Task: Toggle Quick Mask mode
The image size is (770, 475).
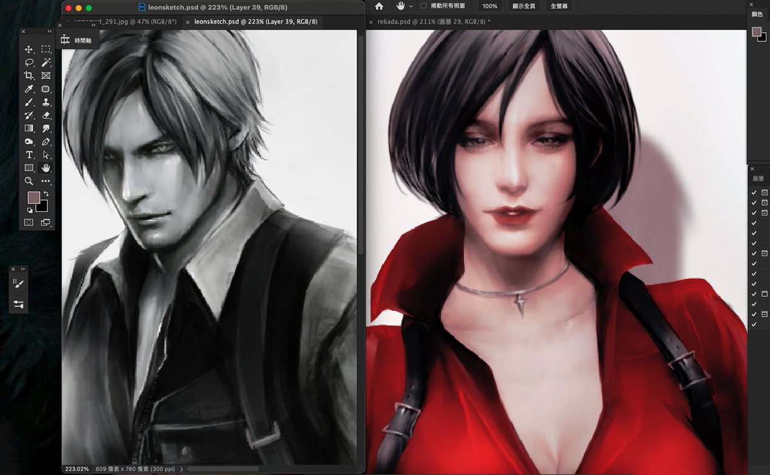Action: (x=29, y=222)
